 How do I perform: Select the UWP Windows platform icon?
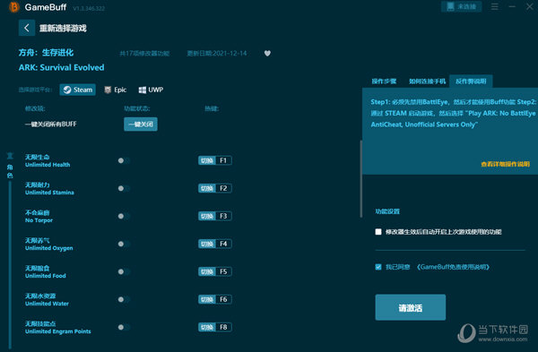(142, 90)
